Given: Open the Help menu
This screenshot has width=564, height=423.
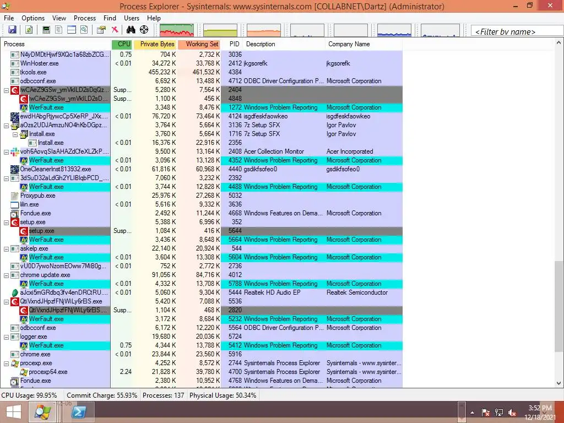Looking at the screenshot, I should coord(154,18).
